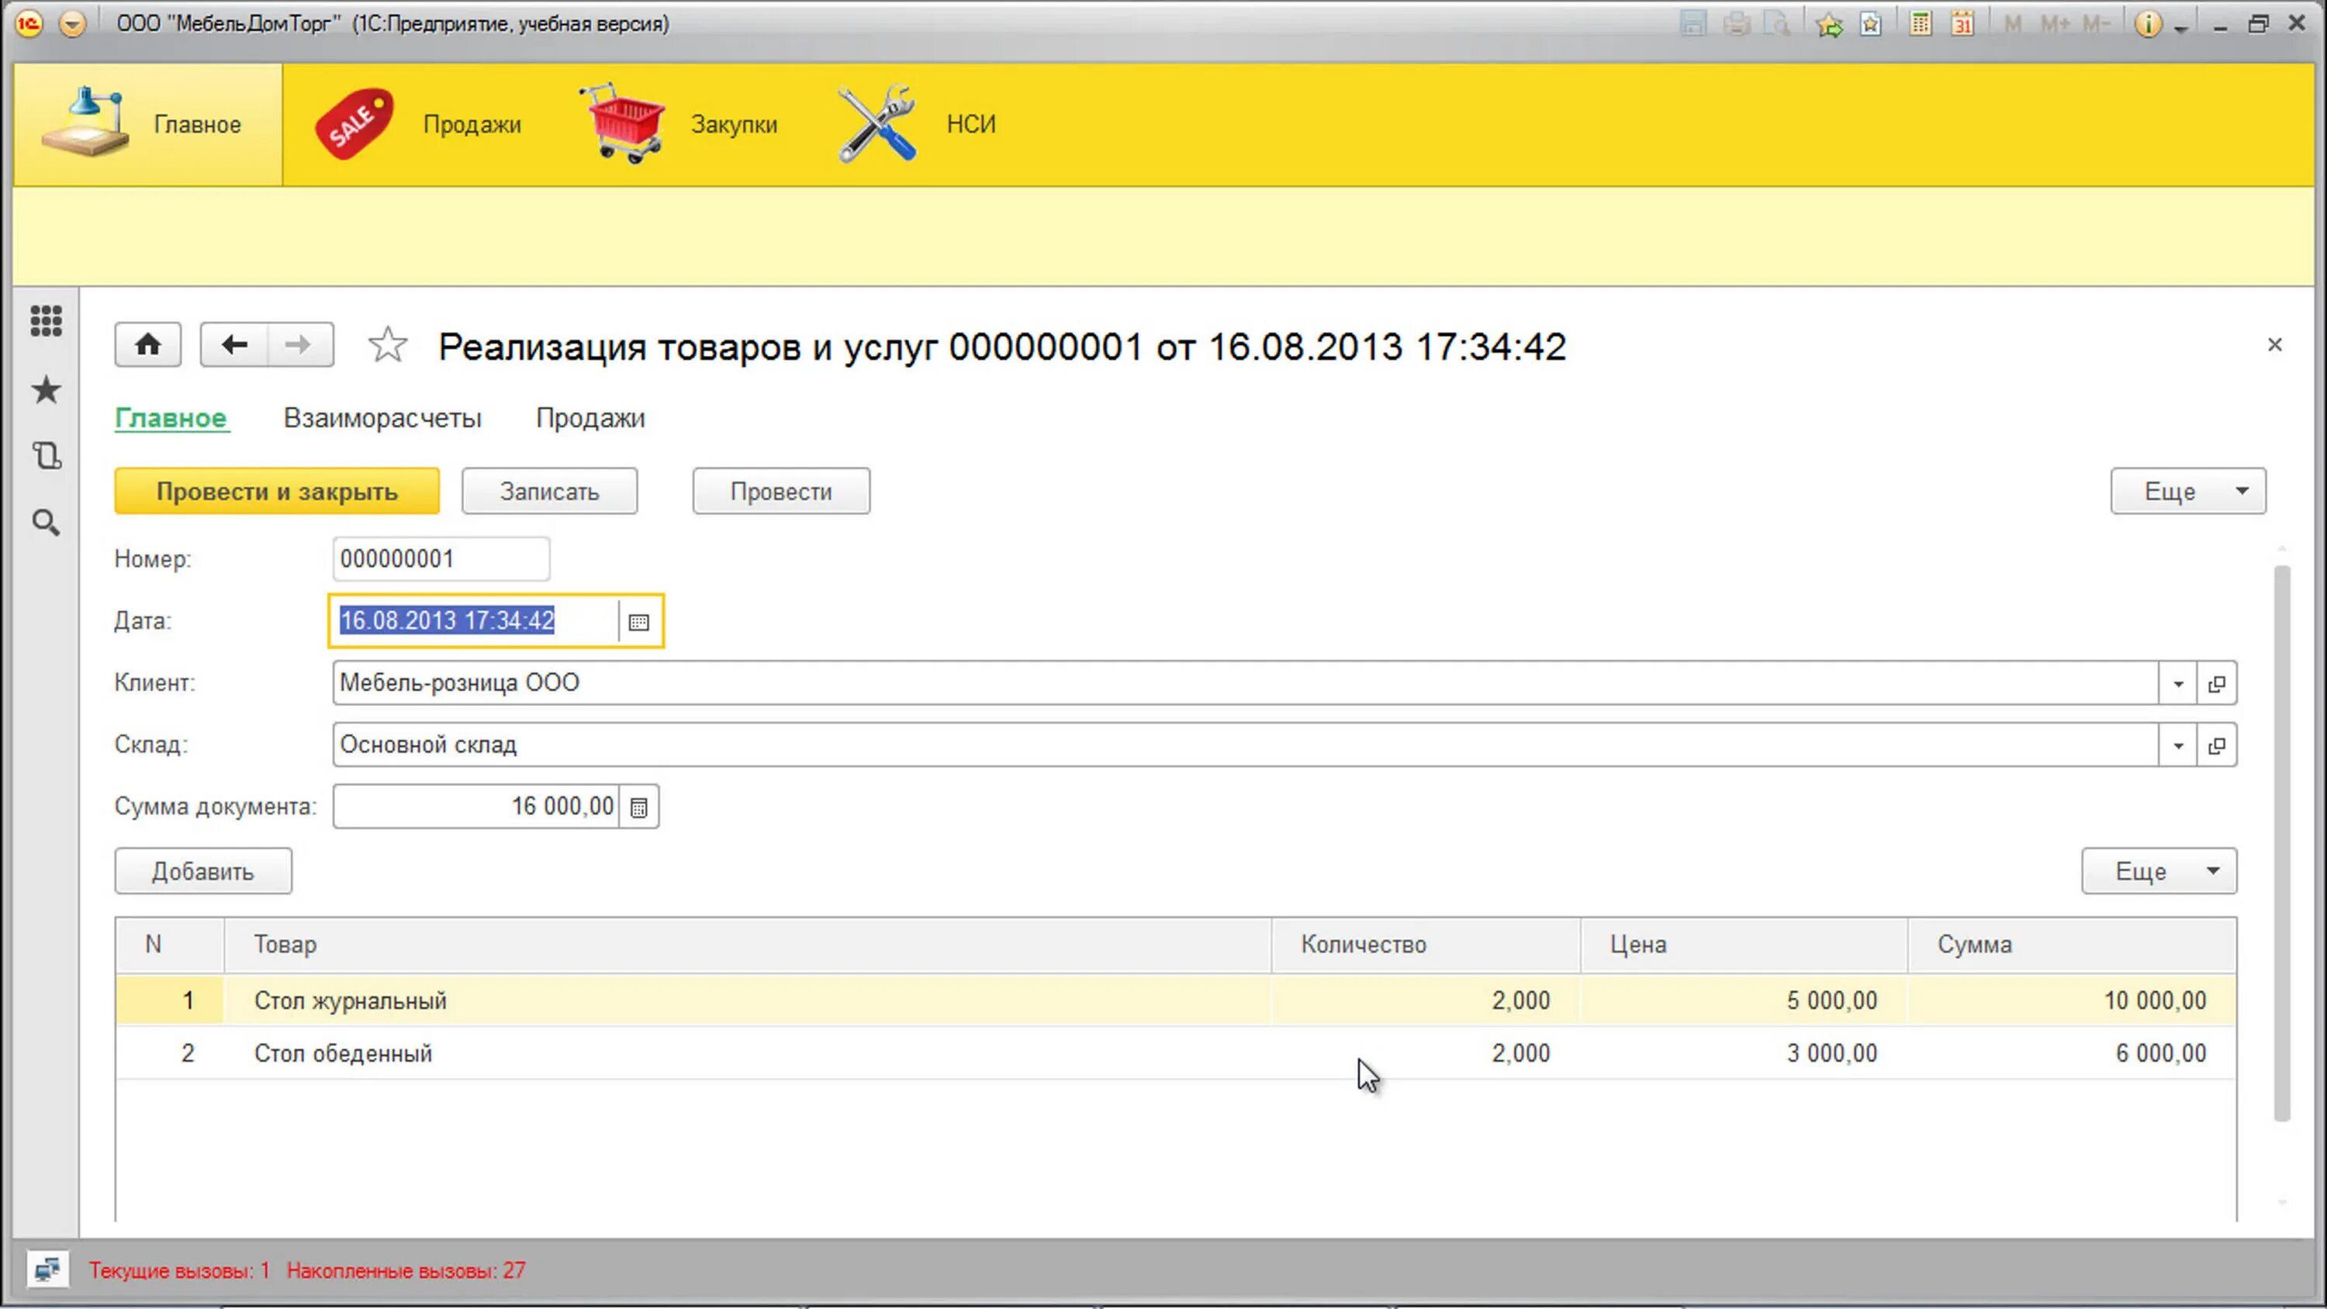Click the Провести и закрыть button
Viewport: 2327px width, 1309px height.
(276, 492)
